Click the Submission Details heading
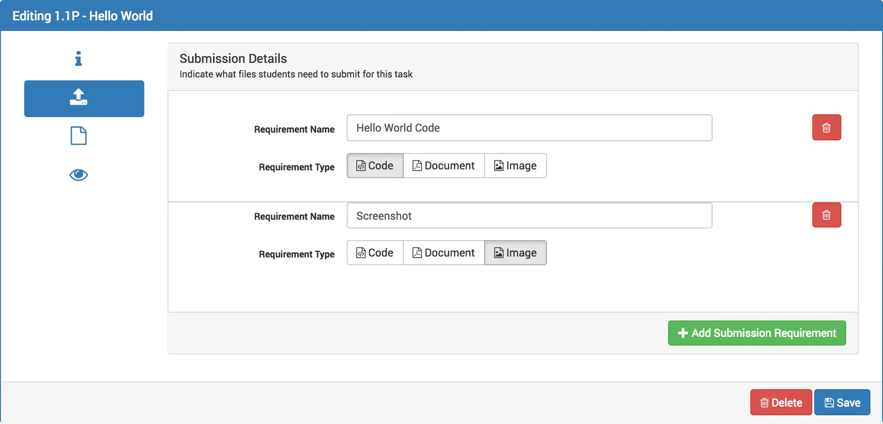The height and width of the screenshot is (424, 883). point(233,59)
